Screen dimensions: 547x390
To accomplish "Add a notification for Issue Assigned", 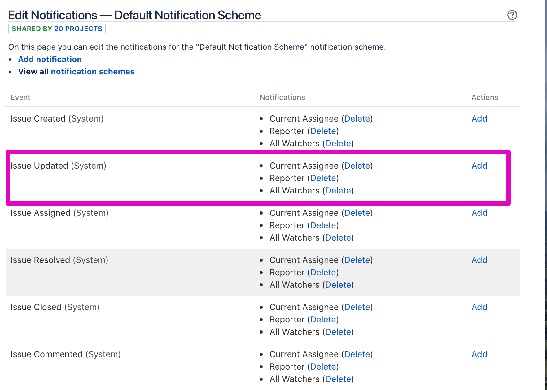I will click(x=479, y=213).
